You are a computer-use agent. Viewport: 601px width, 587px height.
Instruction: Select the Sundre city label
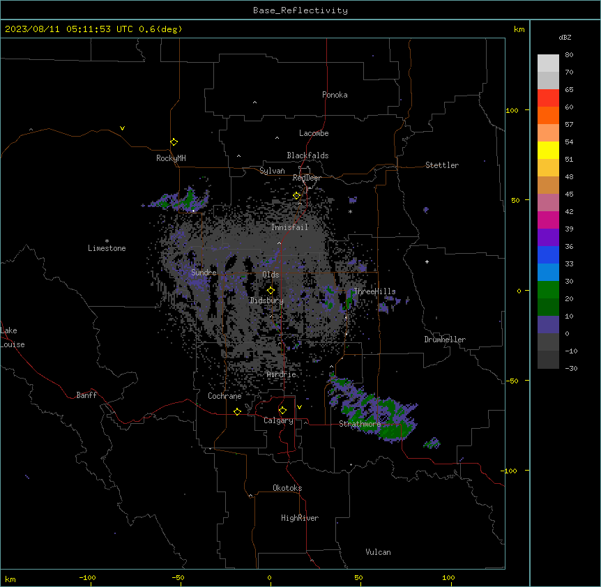point(204,273)
